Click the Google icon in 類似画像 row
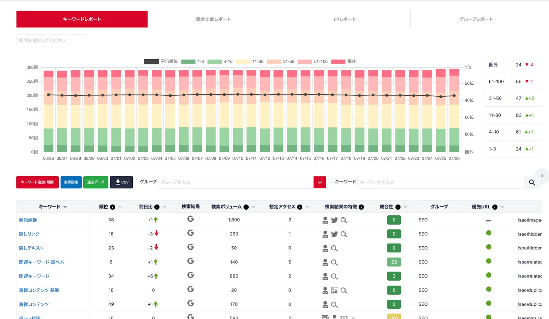 pos(190,219)
